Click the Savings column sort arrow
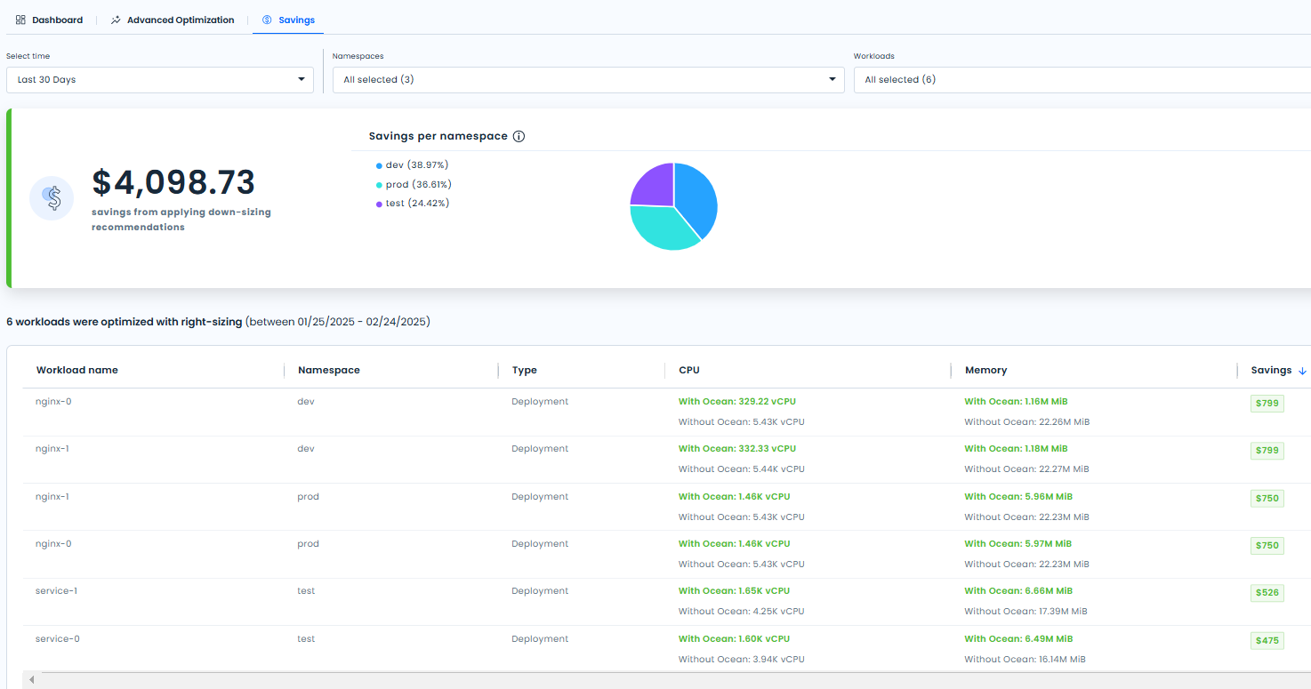Screen dimensions: 1311x689 1303,370
